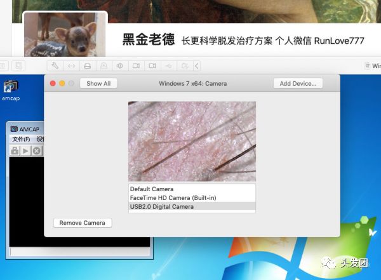
Task: Click the sound card toolbar icon
Action: [x=120, y=65]
